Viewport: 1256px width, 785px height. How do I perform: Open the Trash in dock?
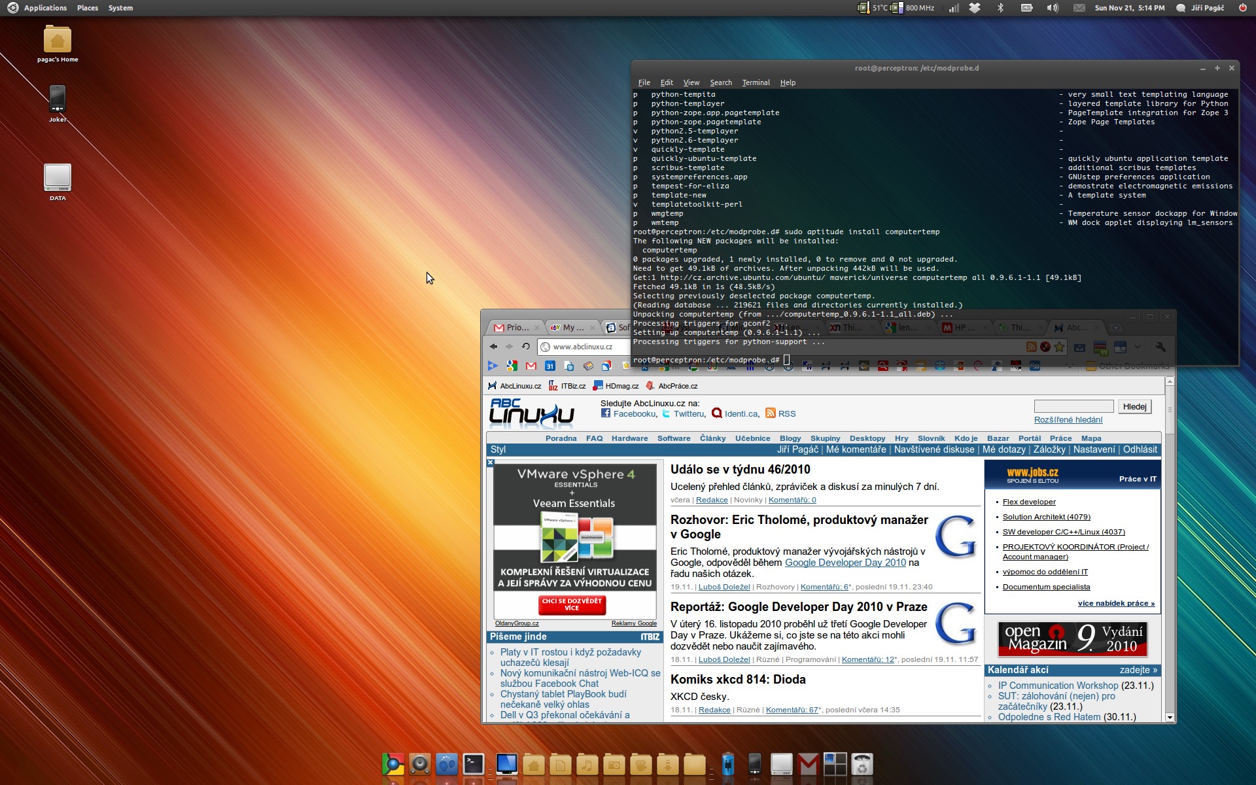point(862,764)
